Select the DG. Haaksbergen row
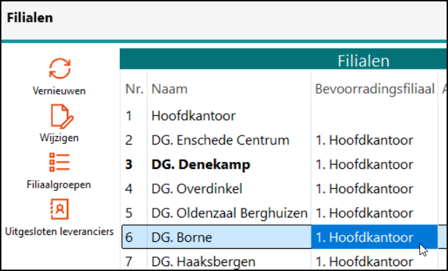This screenshot has height=271, width=448. [x=283, y=261]
